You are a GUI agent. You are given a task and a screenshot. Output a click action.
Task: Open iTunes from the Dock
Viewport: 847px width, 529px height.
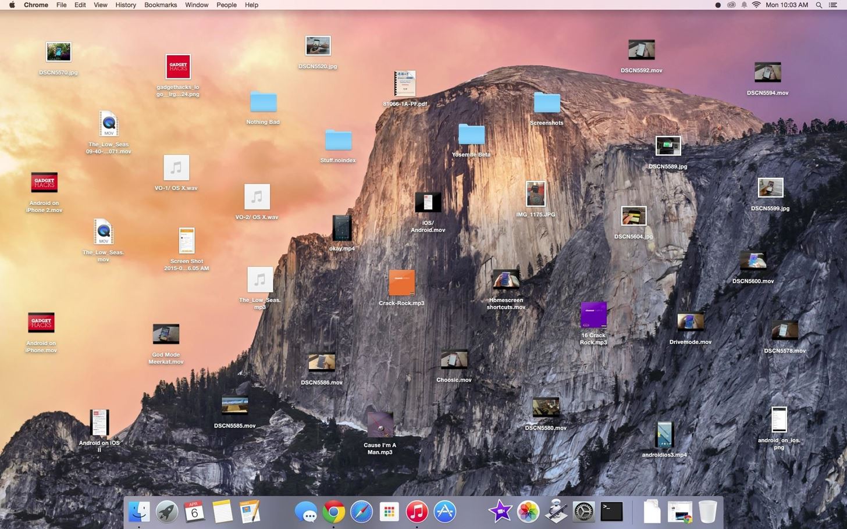[x=416, y=512]
